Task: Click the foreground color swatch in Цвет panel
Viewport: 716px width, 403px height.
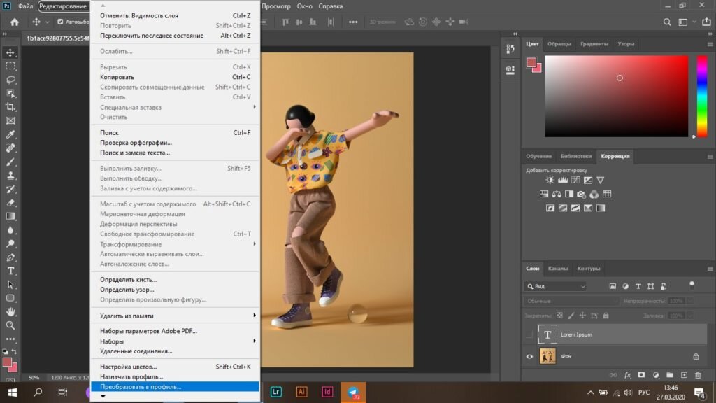Action: point(532,62)
